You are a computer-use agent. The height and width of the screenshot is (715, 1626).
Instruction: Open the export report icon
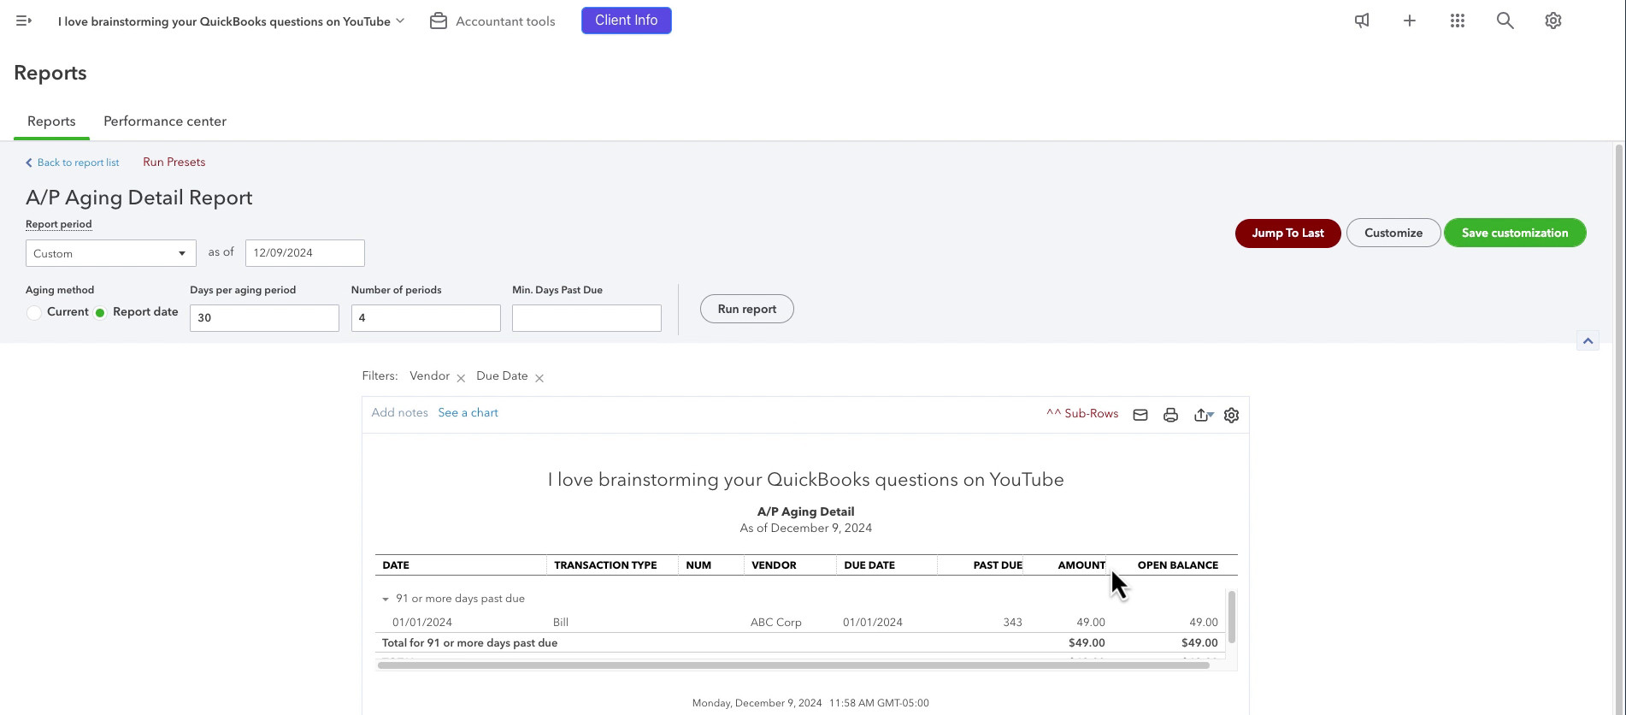coord(1203,415)
